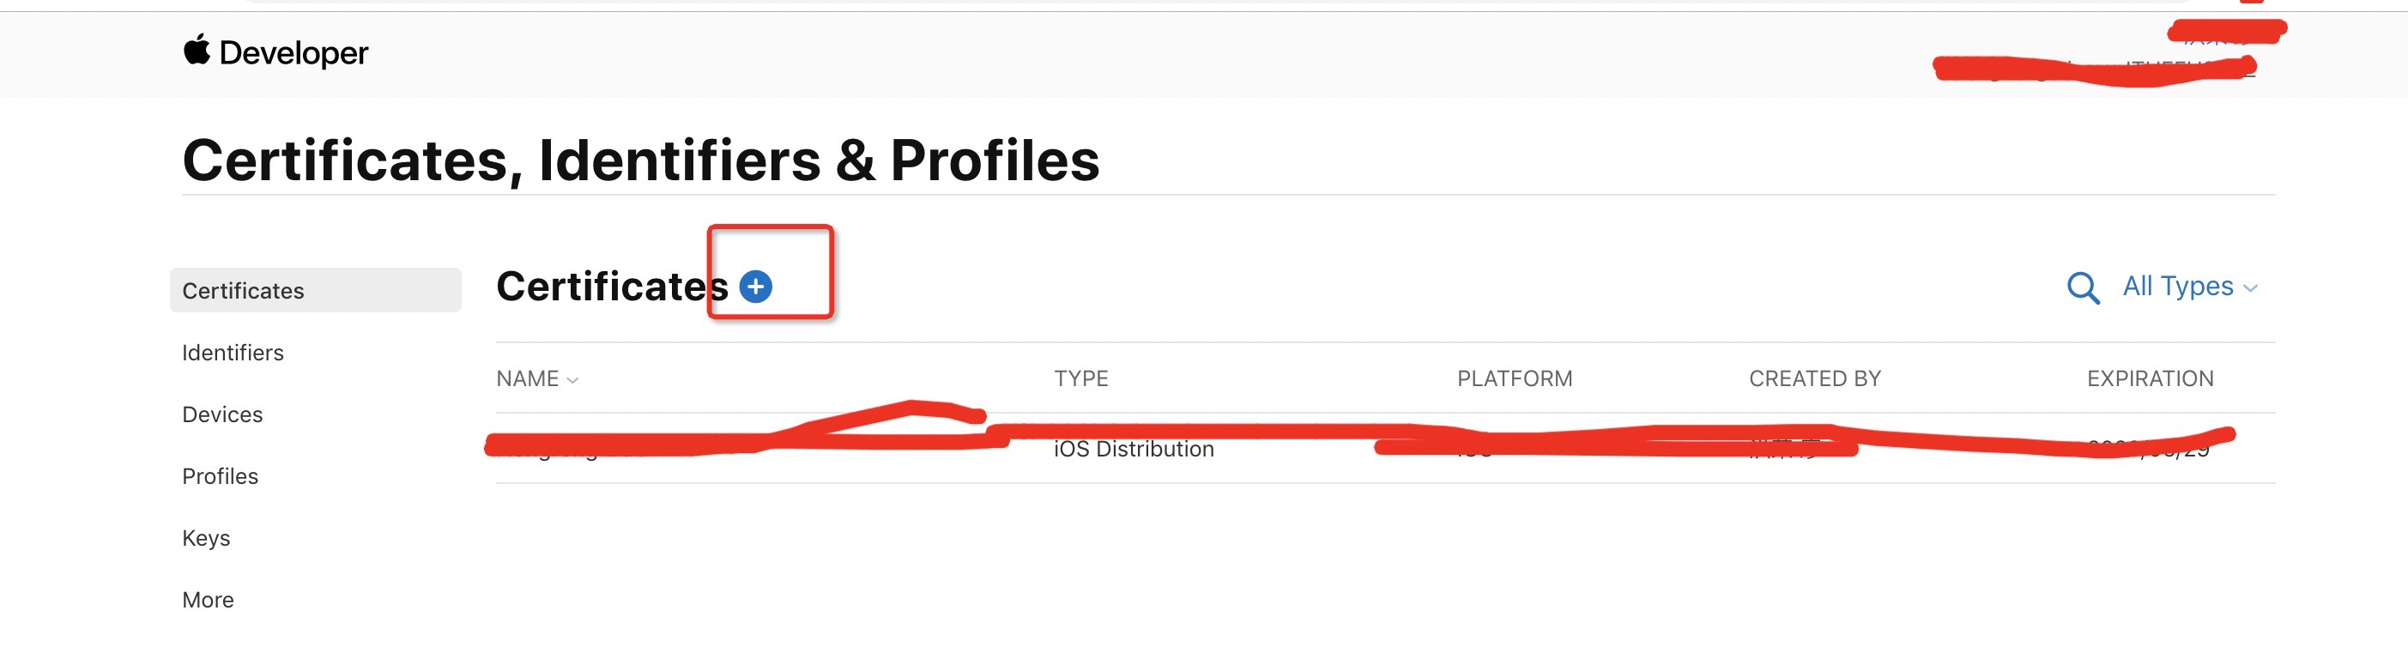This screenshot has width=2408, height=671.
Task: Sort by the NAME column chevron
Action: (x=573, y=380)
